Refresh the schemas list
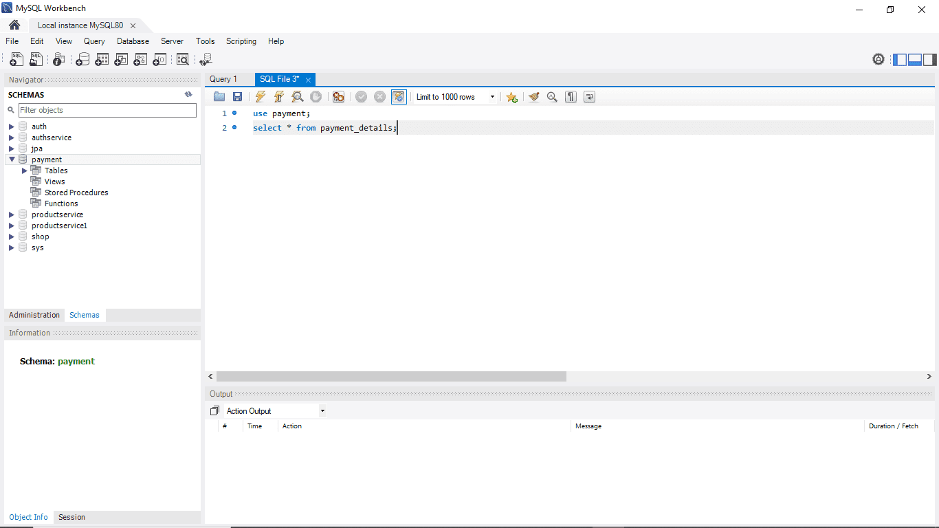This screenshot has width=939, height=528. click(188, 95)
